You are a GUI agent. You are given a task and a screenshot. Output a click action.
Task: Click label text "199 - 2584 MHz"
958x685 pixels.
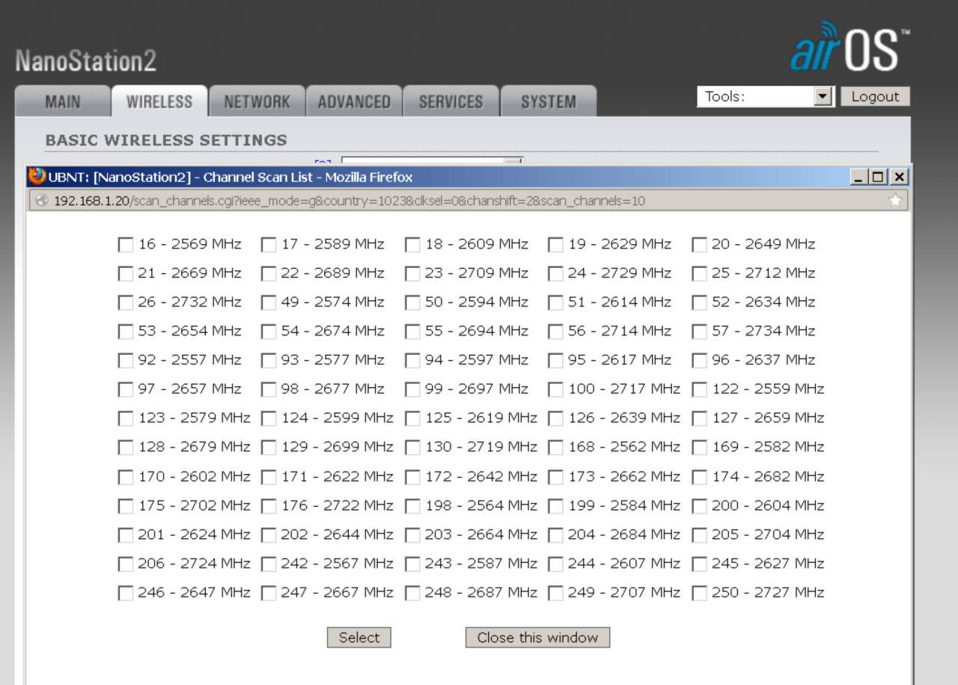click(624, 505)
